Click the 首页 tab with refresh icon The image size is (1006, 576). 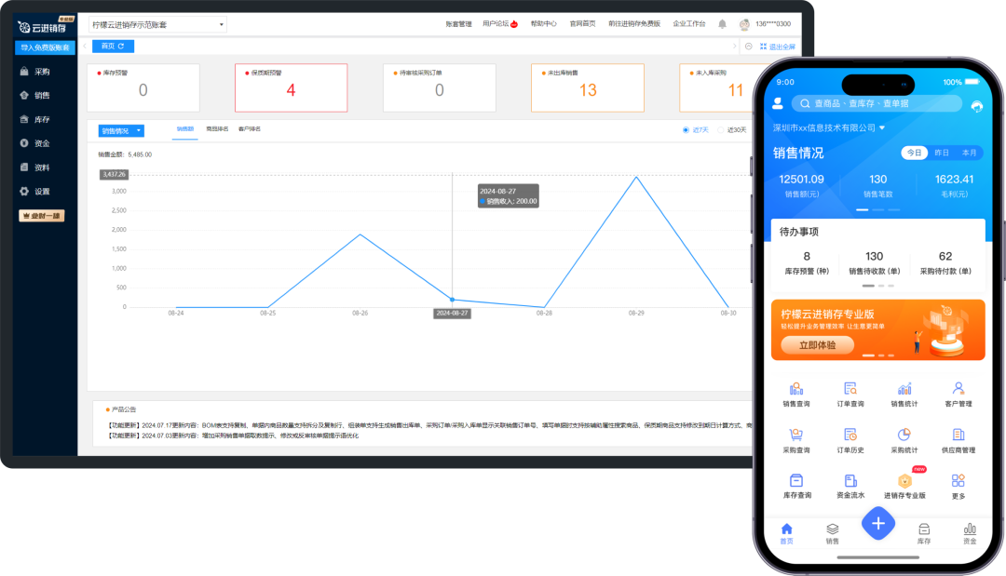click(x=113, y=47)
